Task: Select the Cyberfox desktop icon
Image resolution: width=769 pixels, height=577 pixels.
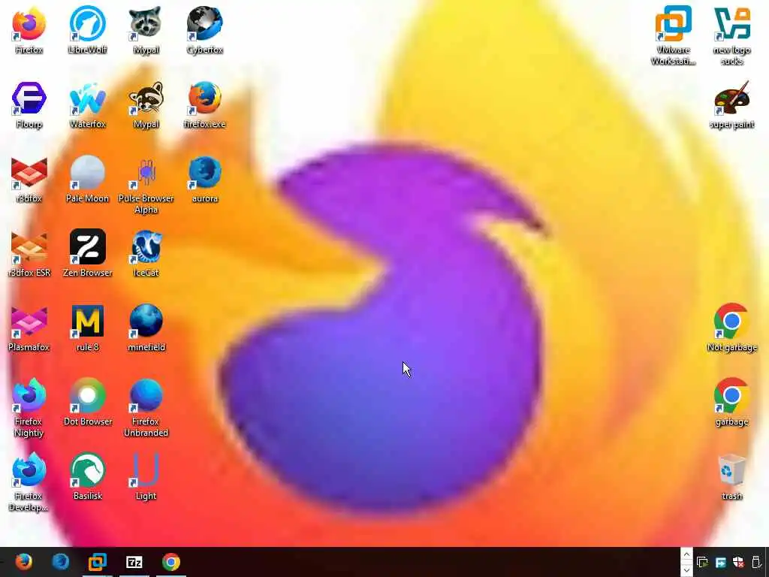Action: (x=204, y=30)
